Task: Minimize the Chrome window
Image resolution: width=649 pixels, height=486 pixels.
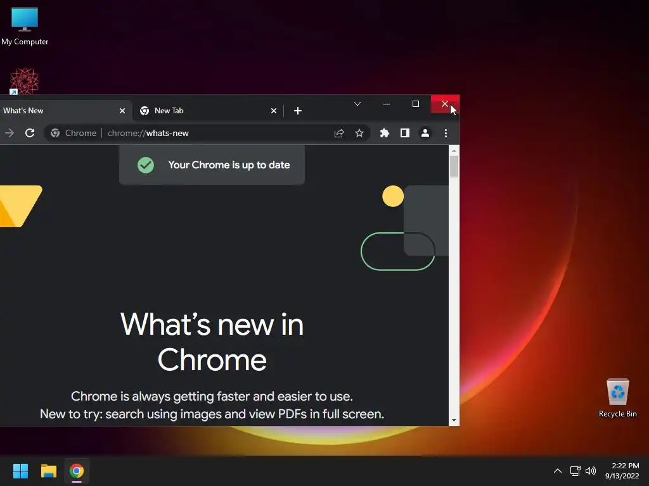Action: [387, 104]
